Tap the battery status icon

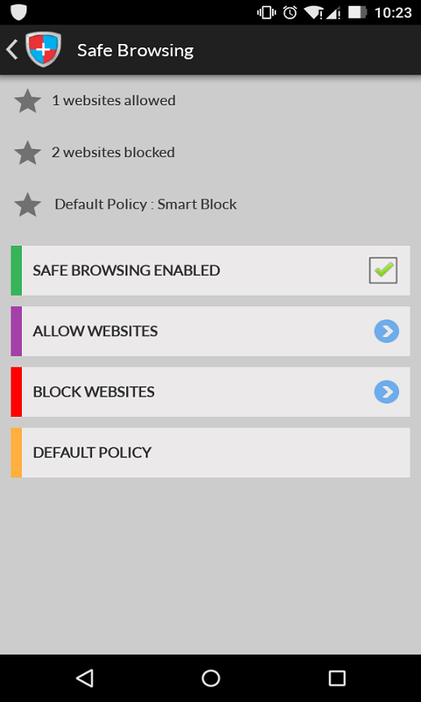[x=358, y=12]
